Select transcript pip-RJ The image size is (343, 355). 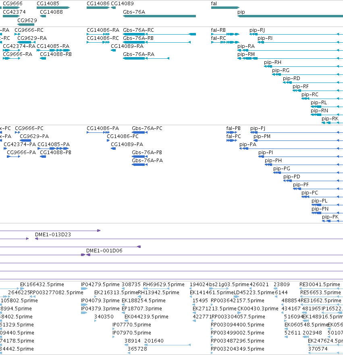tap(257, 30)
